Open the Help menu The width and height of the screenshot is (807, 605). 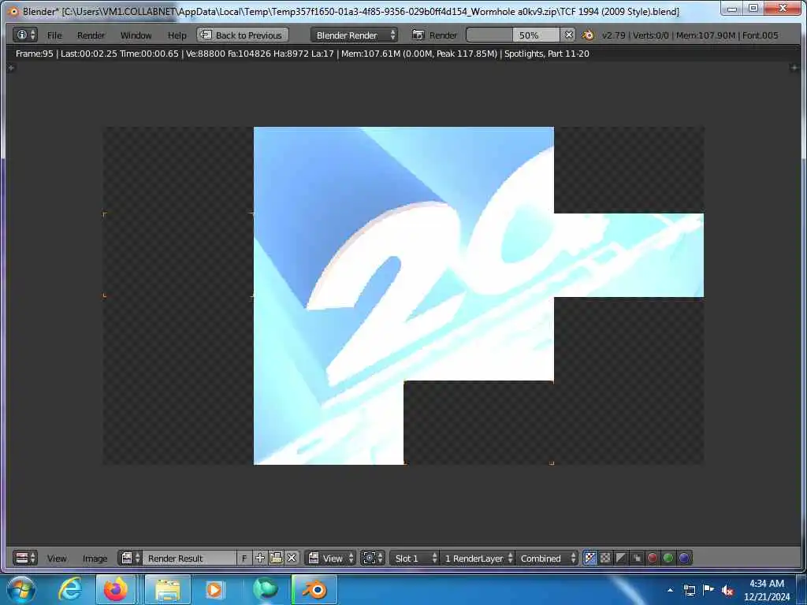[x=177, y=35]
